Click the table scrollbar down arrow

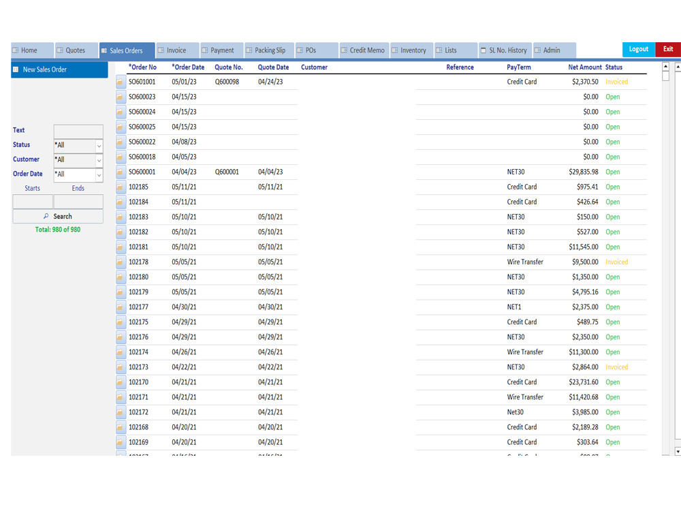tap(677, 452)
